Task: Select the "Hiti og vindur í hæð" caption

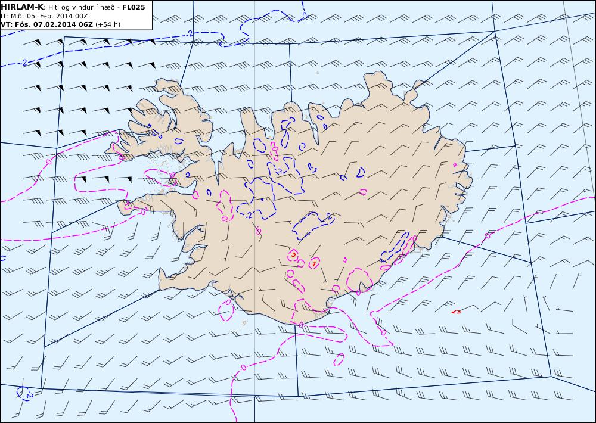Action: 81,7
